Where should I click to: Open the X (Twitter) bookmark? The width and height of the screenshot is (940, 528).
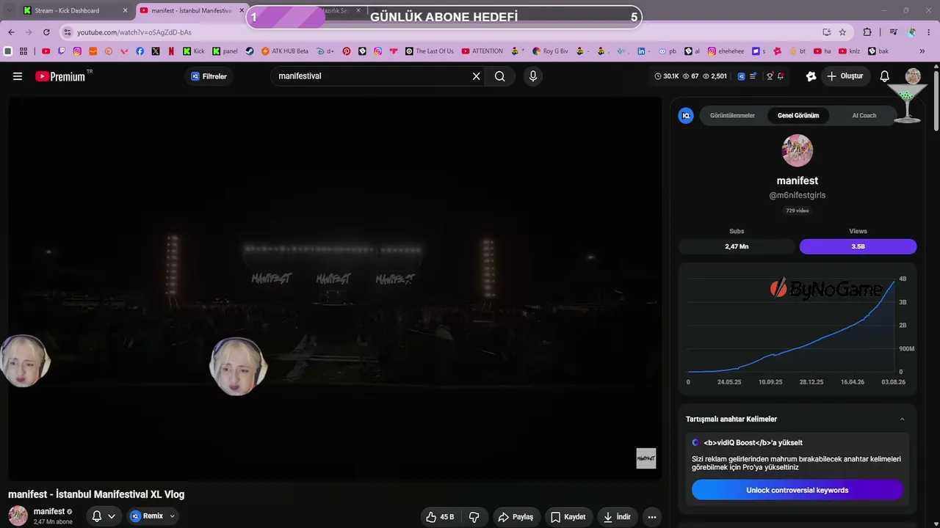point(156,51)
